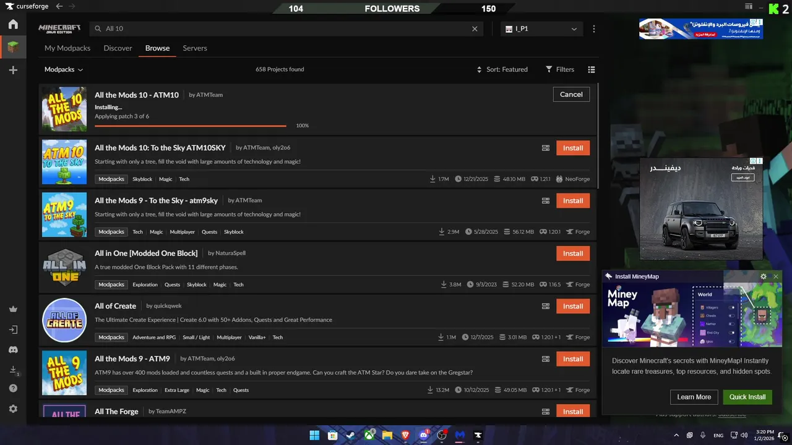Click the server pack icon for All The Forge
The height and width of the screenshot is (445, 792).
click(x=546, y=412)
